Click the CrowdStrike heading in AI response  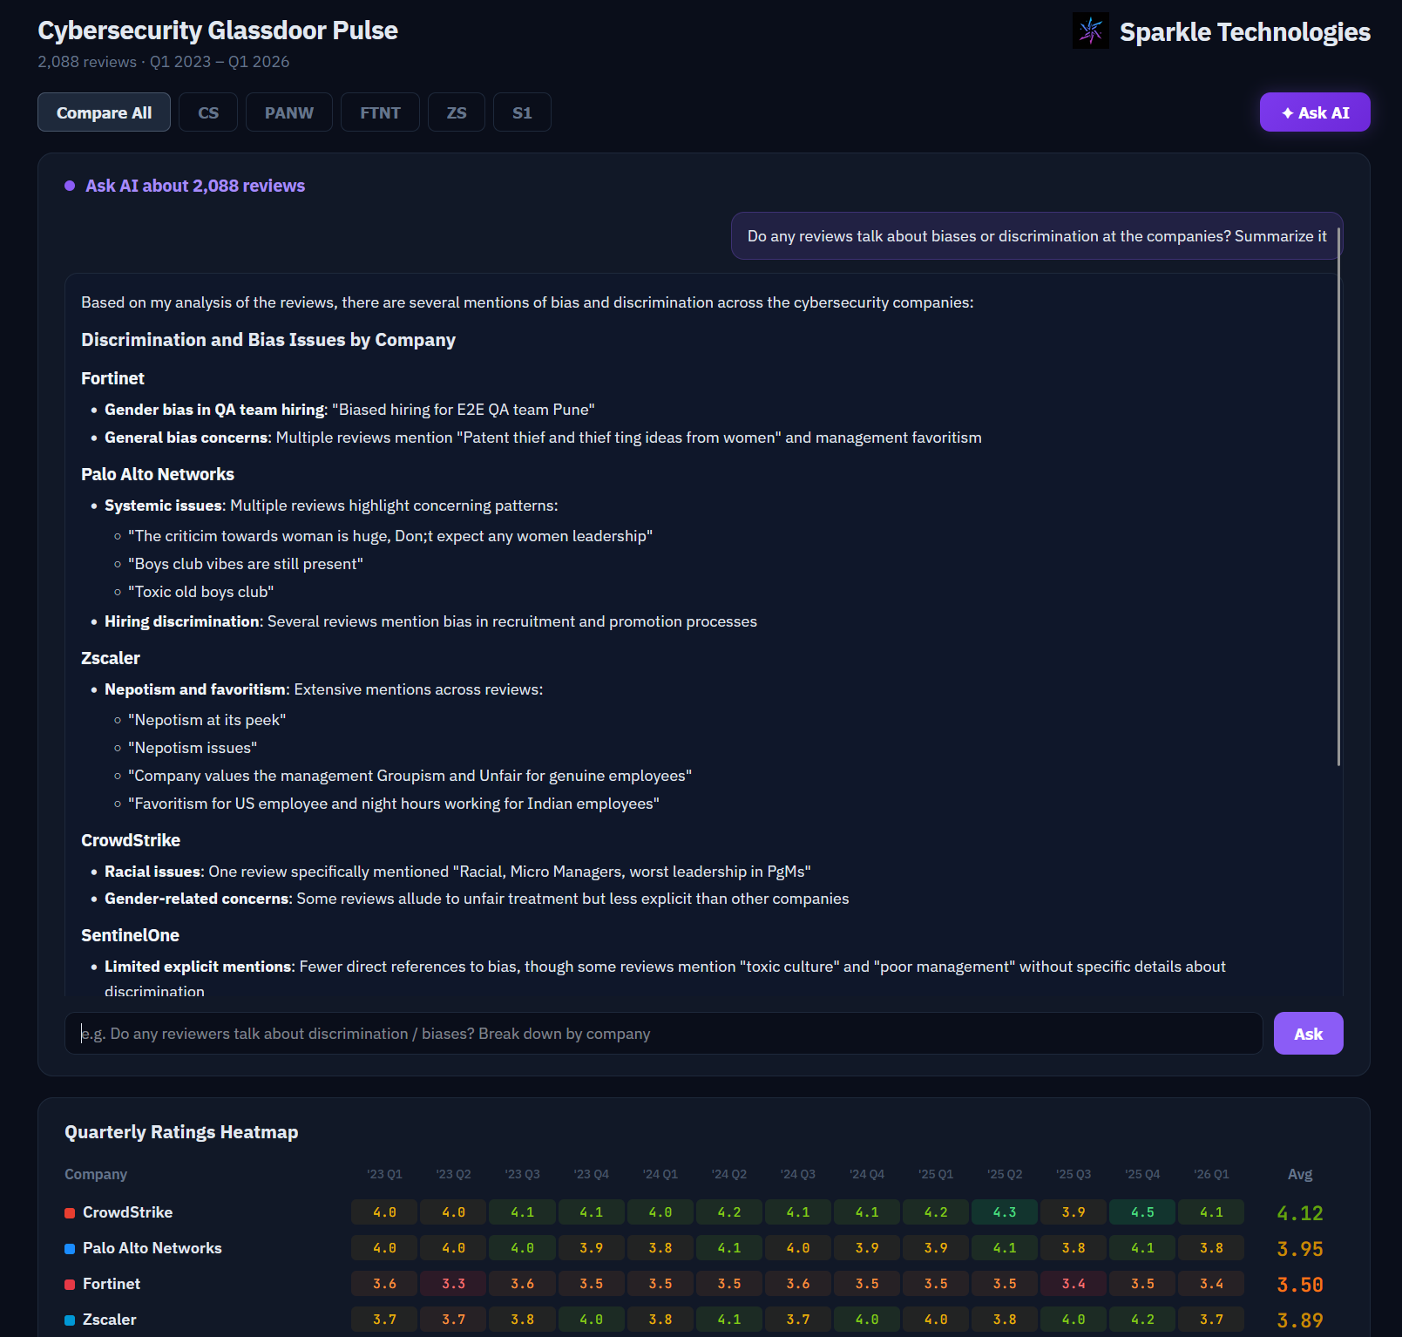[131, 840]
